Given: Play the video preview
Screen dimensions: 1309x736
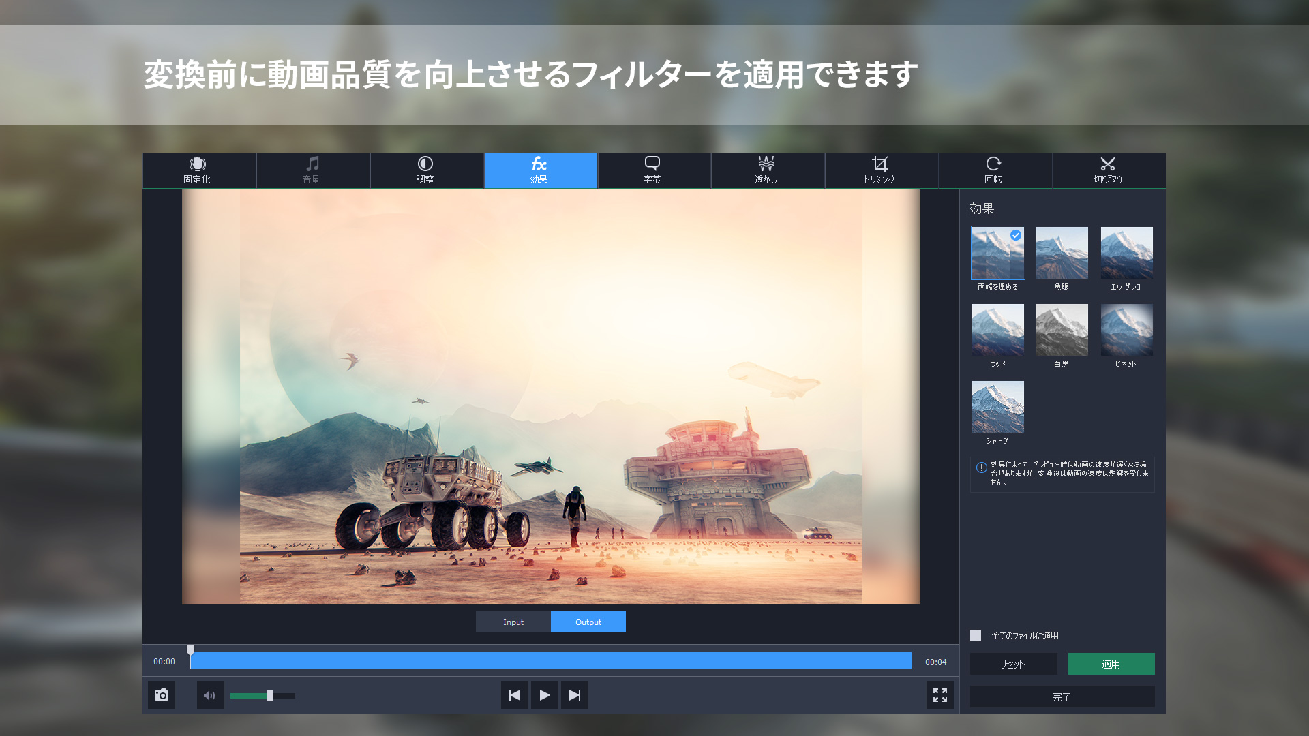Looking at the screenshot, I should pyautogui.click(x=545, y=695).
